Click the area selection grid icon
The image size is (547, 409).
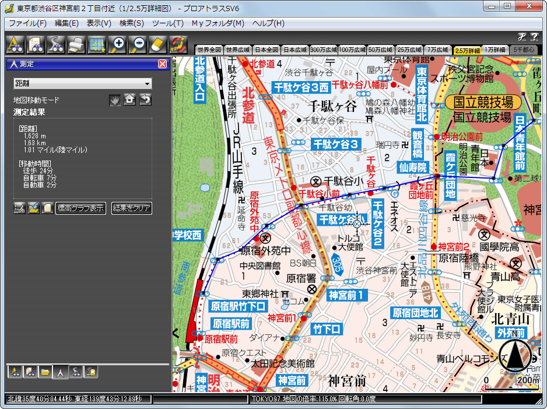coord(96,44)
